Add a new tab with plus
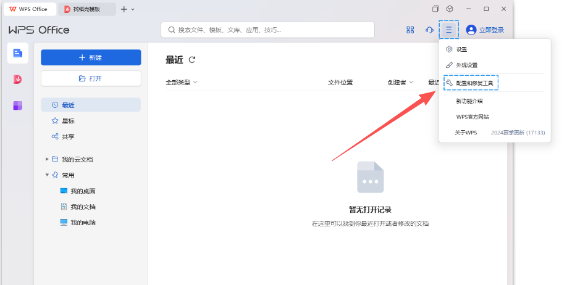 [x=124, y=9]
